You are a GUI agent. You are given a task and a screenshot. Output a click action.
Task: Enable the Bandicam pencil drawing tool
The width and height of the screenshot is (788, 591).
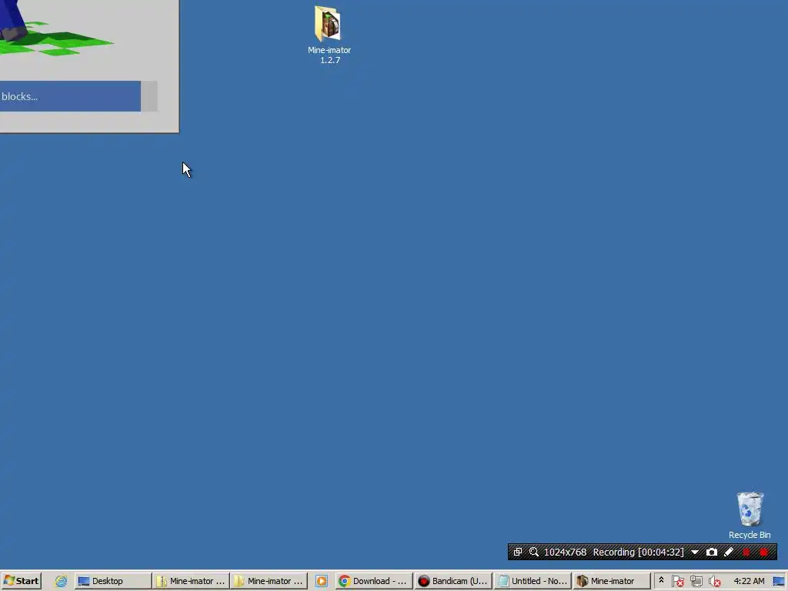[x=729, y=552]
